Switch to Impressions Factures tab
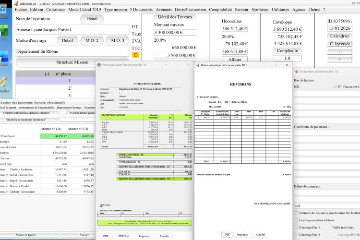Screen dimensions: 360x240 69,108
